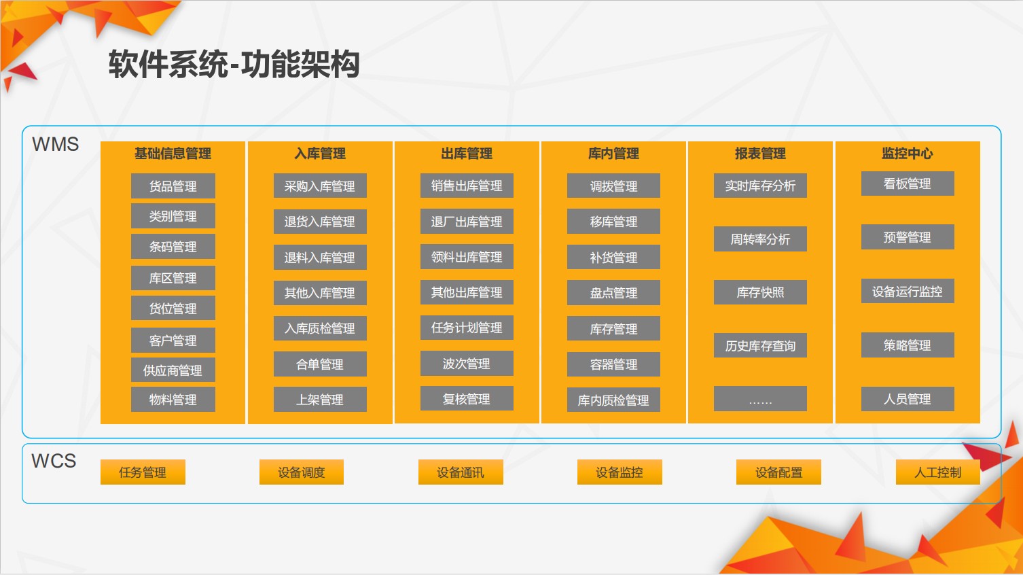Click the 周转率分析 box
Screen dimensions: 1023x575
pos(760,239)
